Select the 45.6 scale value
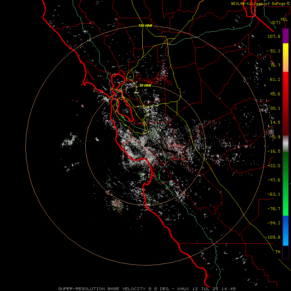 click(x=275, y=94)
